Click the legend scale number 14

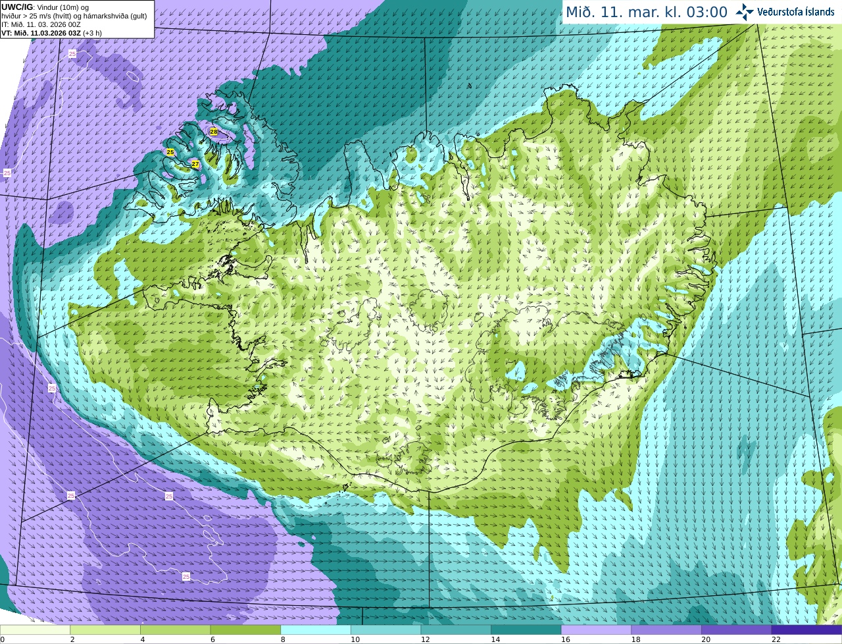(495, 639)
